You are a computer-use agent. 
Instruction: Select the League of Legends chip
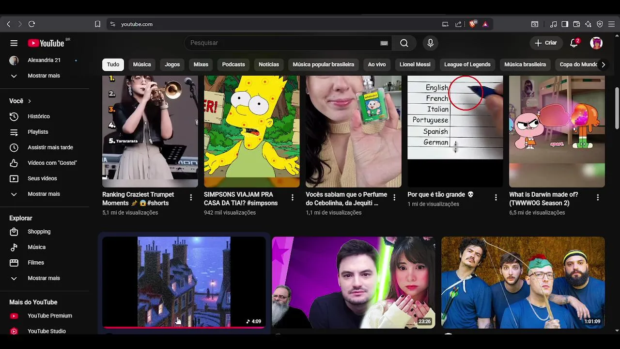pos(467,64)
